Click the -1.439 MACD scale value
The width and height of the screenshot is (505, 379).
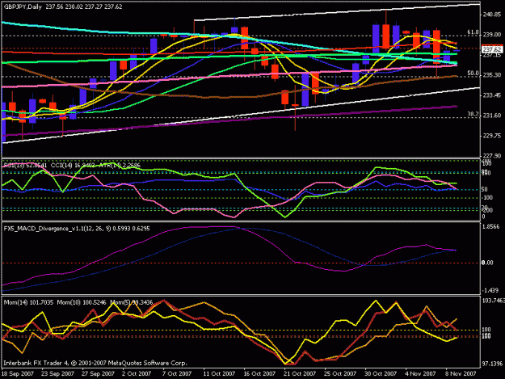(490, 290)
